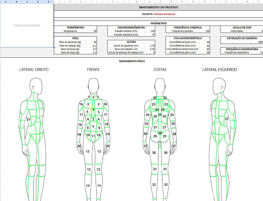Viewport: 263px width, 201px height.
Task: Click region 28 on the lower back
Action: click(160, 133)
